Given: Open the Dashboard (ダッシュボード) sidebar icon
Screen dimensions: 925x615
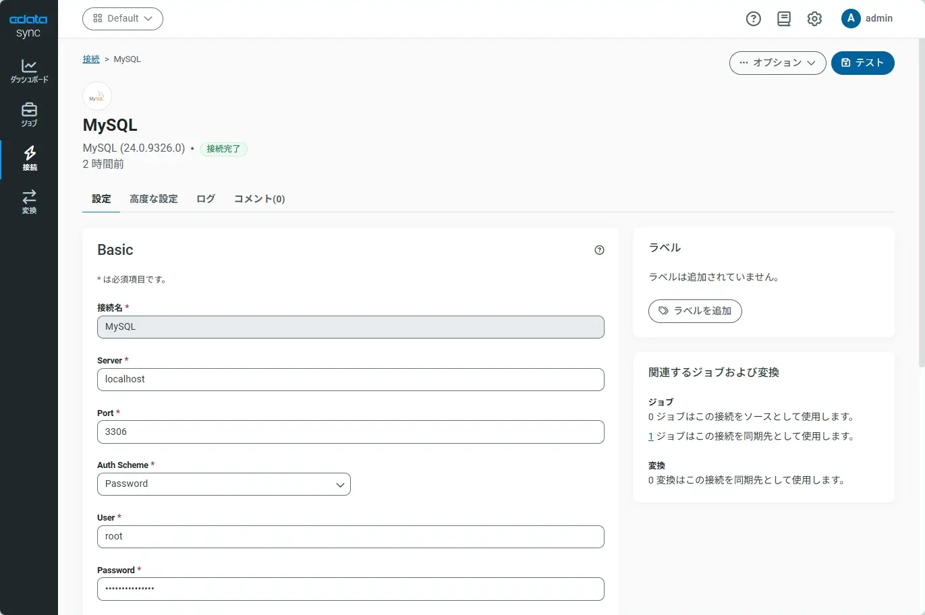Looking at the screenshot, I should (29, 71).
